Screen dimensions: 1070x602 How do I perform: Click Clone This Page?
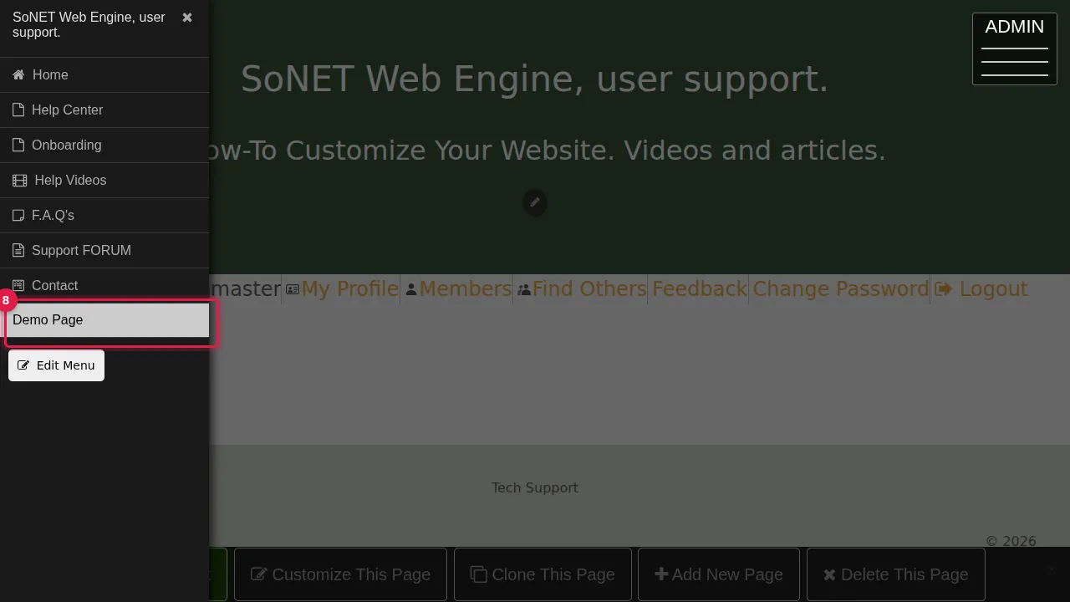pyautogui.click(x=543, y=574)
